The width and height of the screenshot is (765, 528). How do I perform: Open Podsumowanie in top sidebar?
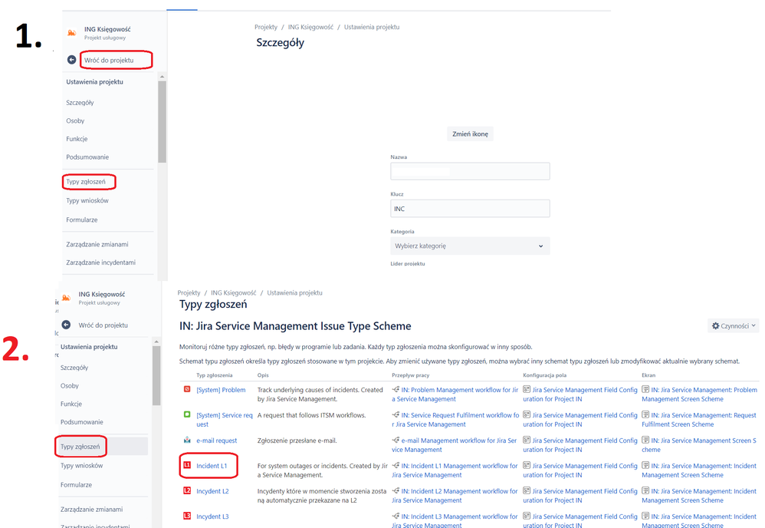tap(87, 157)
